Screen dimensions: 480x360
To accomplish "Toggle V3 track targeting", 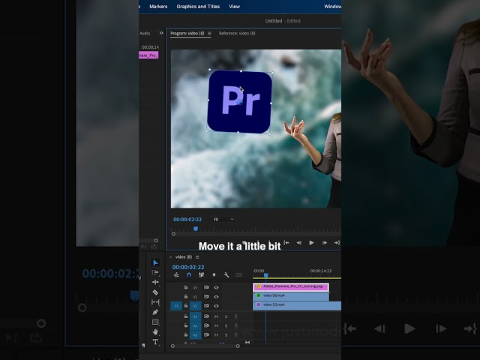I will [x=195, y=287].
